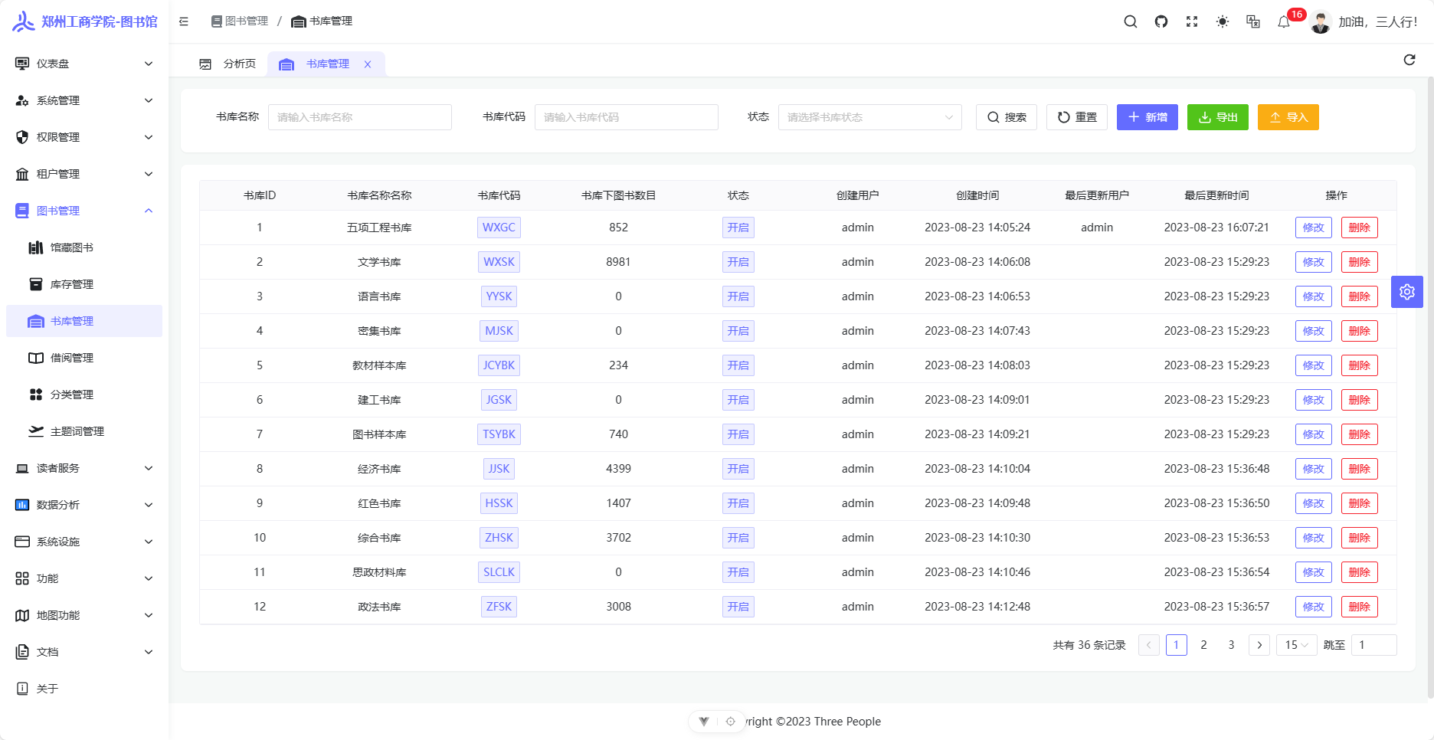This screenshot has height=740, width=1434.
Task: Open the search magnifier icon in header
Action: (x=1131, y=21)
